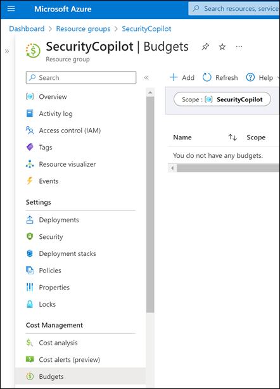Screen dimensions: 280x389
Task: Open Access control (IAM)
Action: [x=70, y=131]
